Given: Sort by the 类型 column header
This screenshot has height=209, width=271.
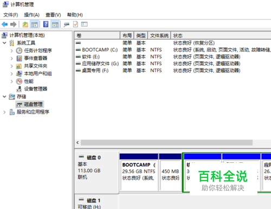Looking at the screenshot, I should pos(141,35).
